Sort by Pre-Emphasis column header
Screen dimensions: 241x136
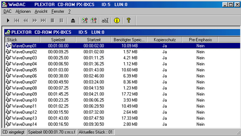(x=200, y=40)
